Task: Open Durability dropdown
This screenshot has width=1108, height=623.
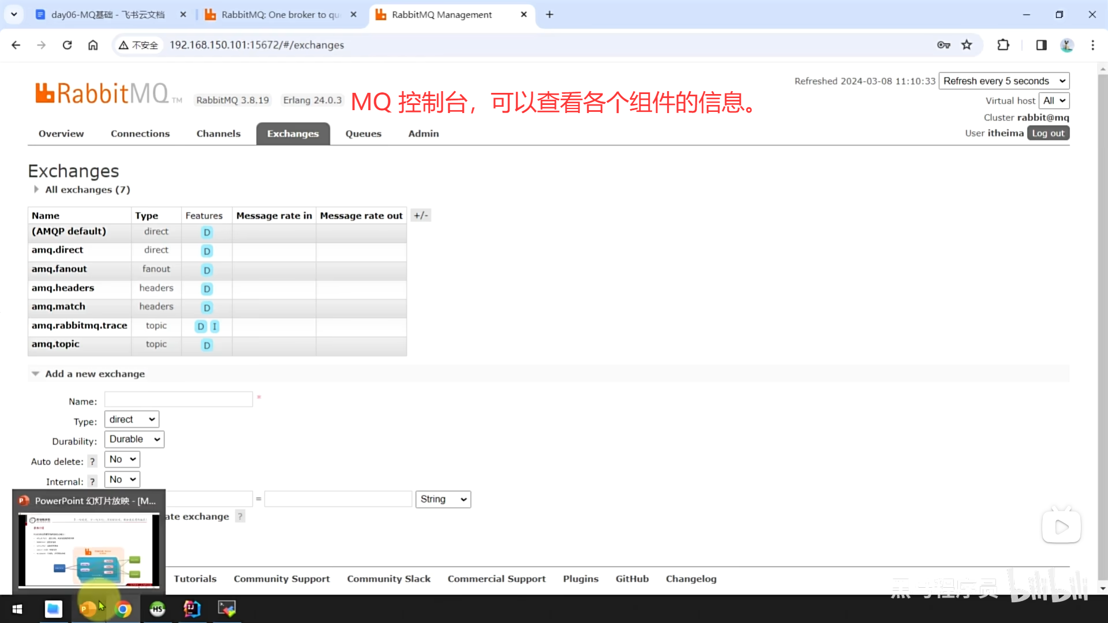Action: tap(134, 439)
